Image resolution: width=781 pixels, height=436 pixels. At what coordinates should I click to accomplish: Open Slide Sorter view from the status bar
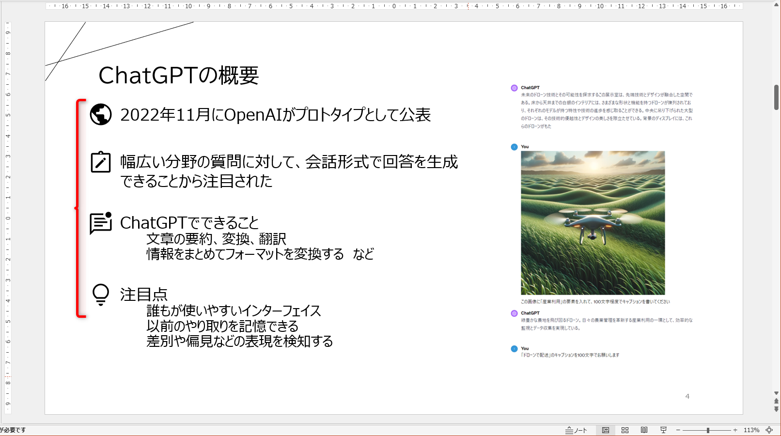tap(625, 430)
